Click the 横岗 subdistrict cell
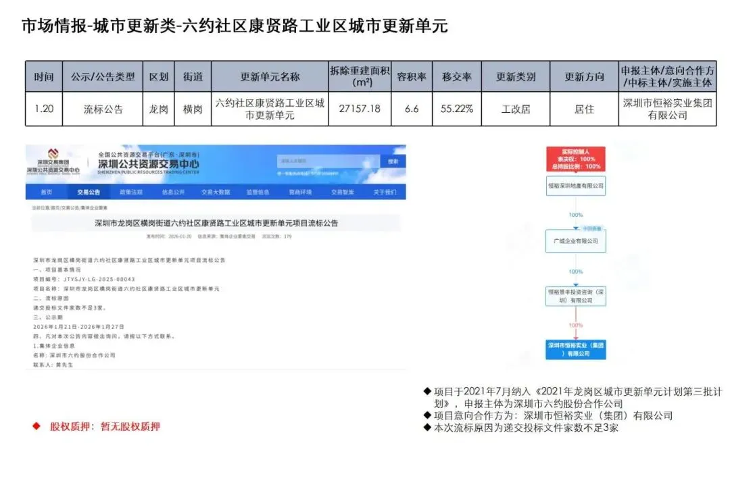Screen dimensions: 730x487 (193, 109)
